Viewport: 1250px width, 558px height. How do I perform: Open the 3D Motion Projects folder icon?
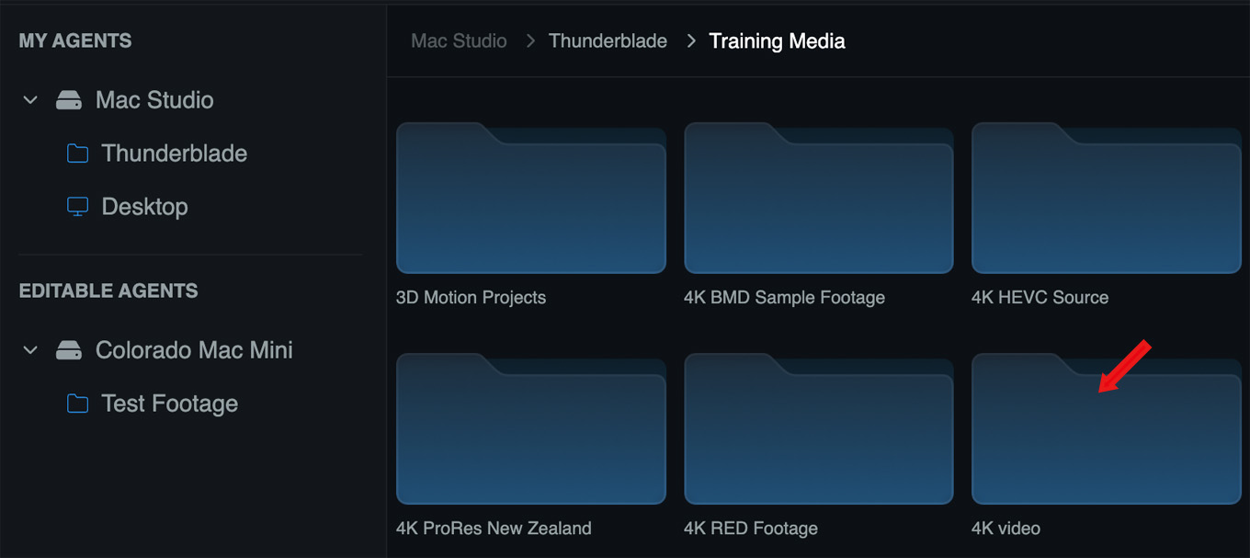[530, 199]
